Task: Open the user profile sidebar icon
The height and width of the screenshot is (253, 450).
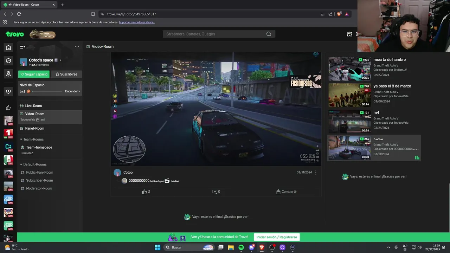Action: [x=8, y=74]
